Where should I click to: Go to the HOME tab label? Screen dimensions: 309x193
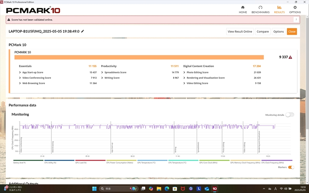pyautogui.click(x=243, y=12)
